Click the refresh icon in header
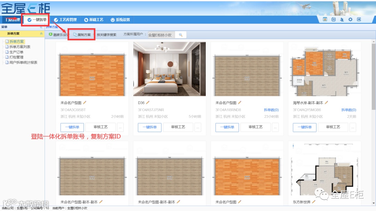The height and width of the screenshot is (211, 376). pyautogui.click(x=333, y=19)
